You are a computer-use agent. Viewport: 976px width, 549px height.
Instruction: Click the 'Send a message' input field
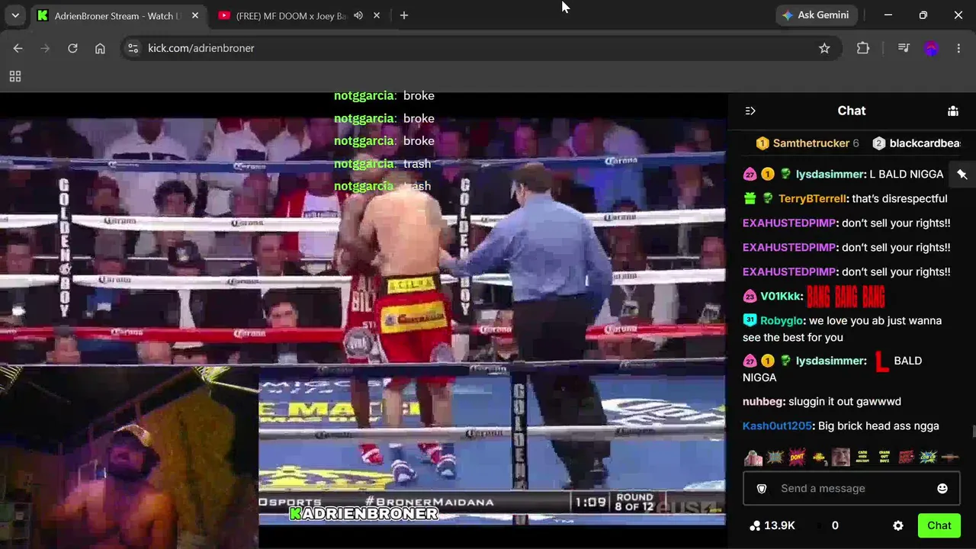pos(851,489)
